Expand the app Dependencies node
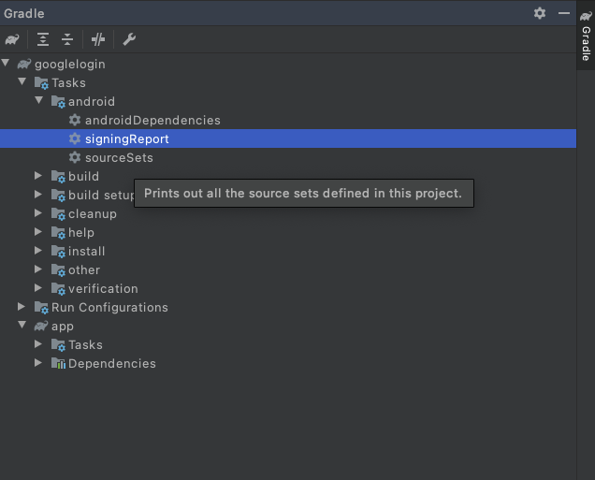595x480 pixels. click(x=38, y=363)
